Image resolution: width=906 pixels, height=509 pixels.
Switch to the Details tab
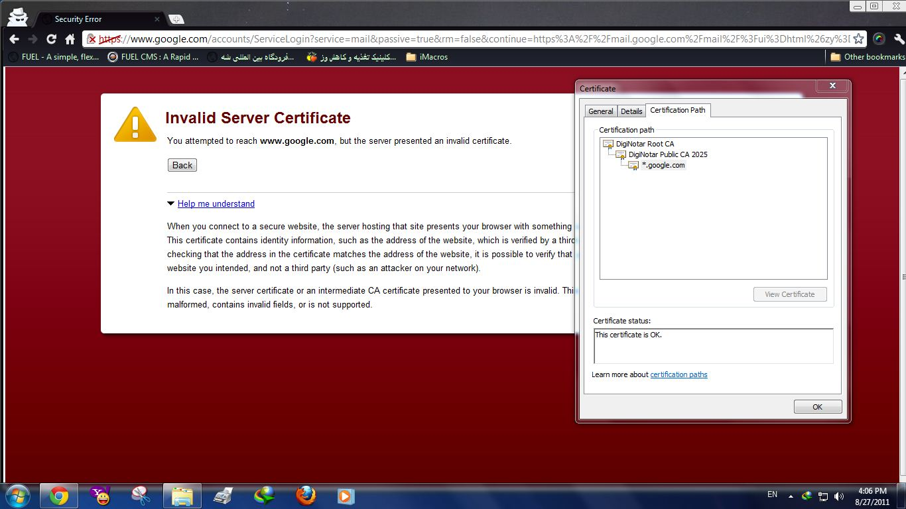631,111
